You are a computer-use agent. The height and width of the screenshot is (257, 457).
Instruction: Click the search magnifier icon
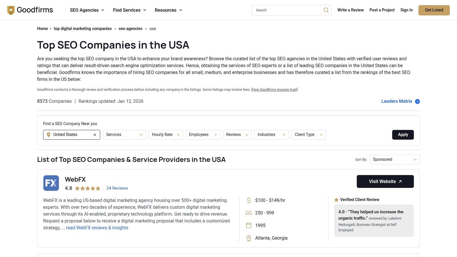[x=326, y=10]
